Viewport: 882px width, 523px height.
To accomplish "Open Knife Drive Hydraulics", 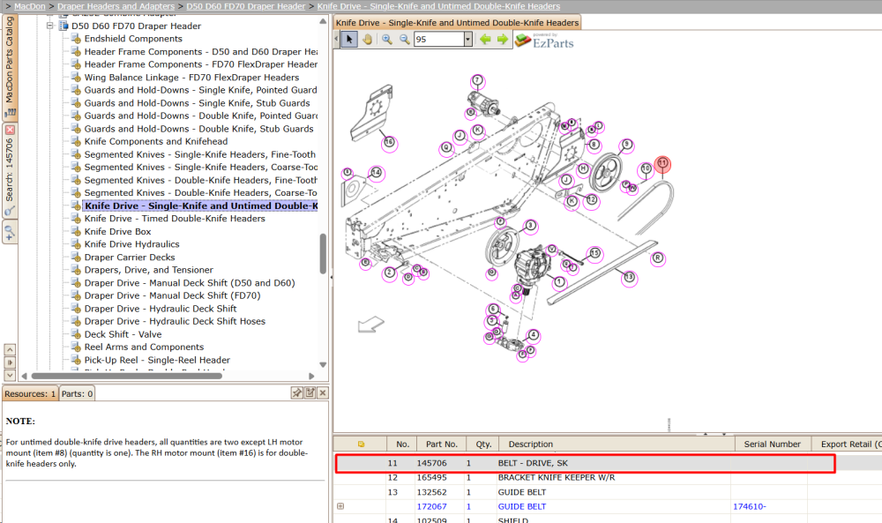I will (x=131, y=244).
